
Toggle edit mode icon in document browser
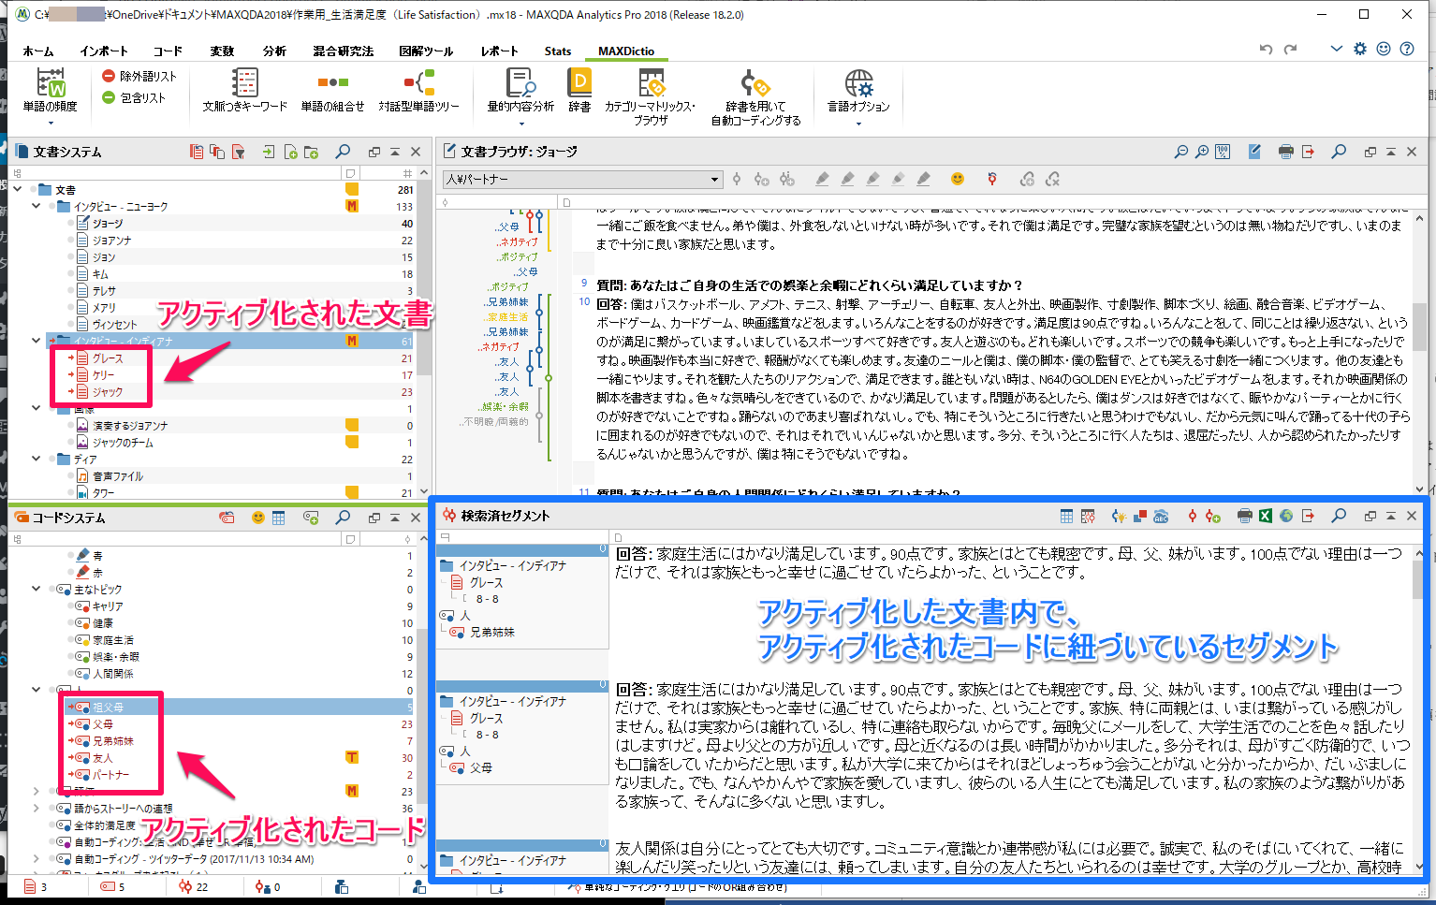1254,152
